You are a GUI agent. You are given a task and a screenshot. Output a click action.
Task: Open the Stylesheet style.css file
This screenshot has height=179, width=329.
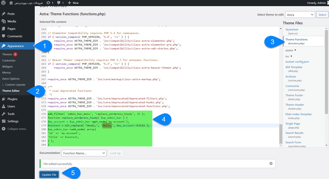click(x=292, y=30)
